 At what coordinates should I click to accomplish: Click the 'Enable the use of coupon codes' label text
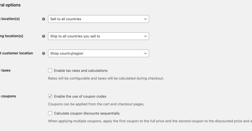coord(80,96)
